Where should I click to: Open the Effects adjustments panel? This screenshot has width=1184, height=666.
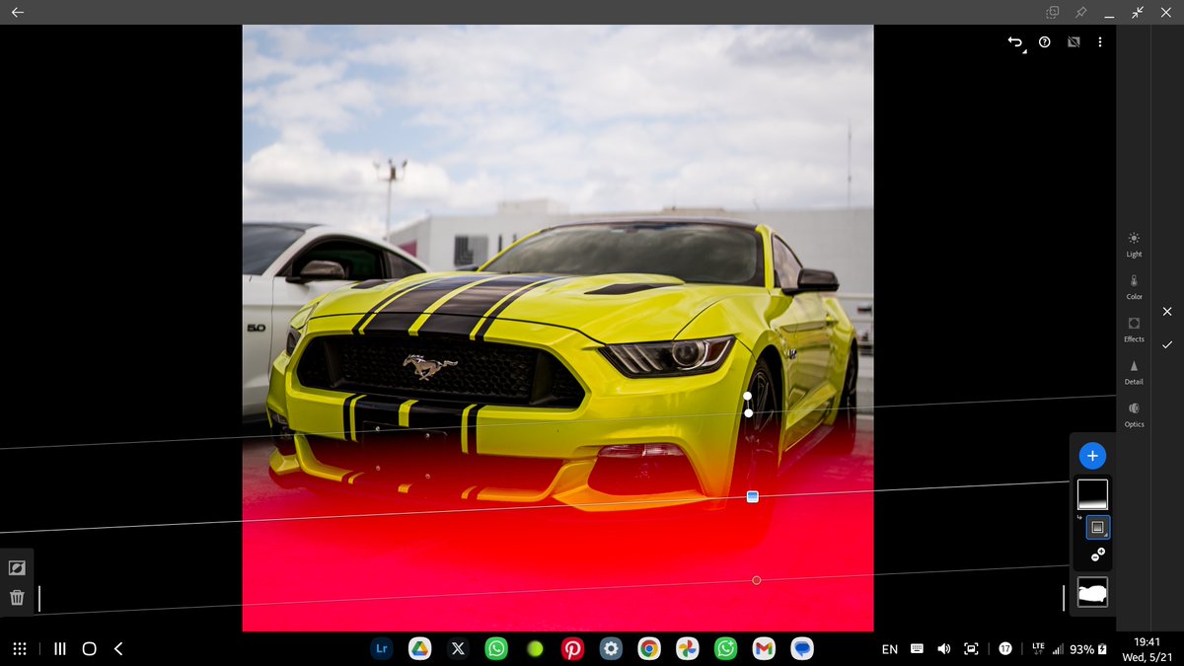pos(1134,329)
